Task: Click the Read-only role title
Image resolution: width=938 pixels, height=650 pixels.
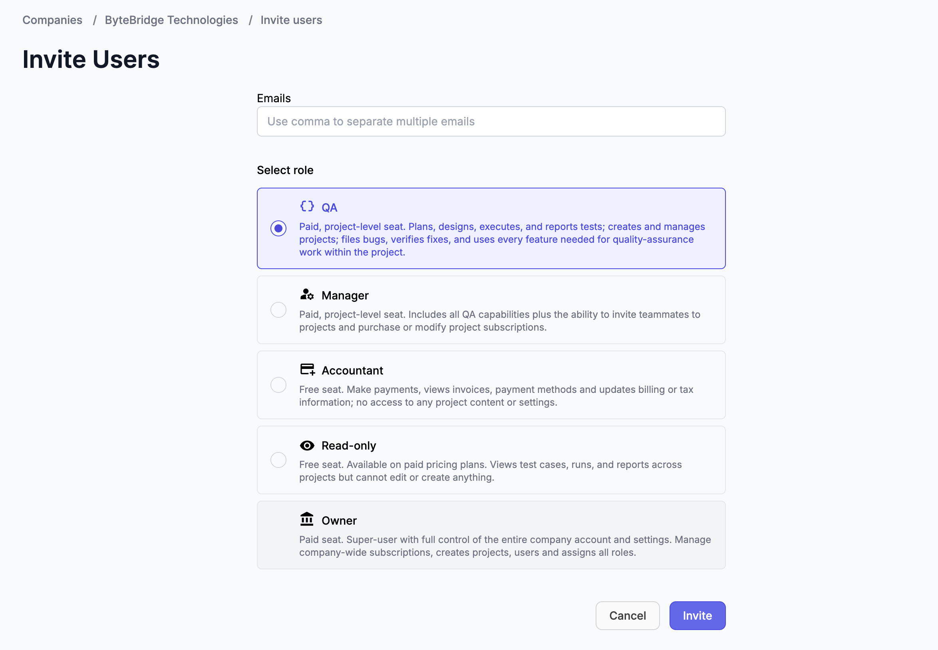Action: (x=348, y=446)
